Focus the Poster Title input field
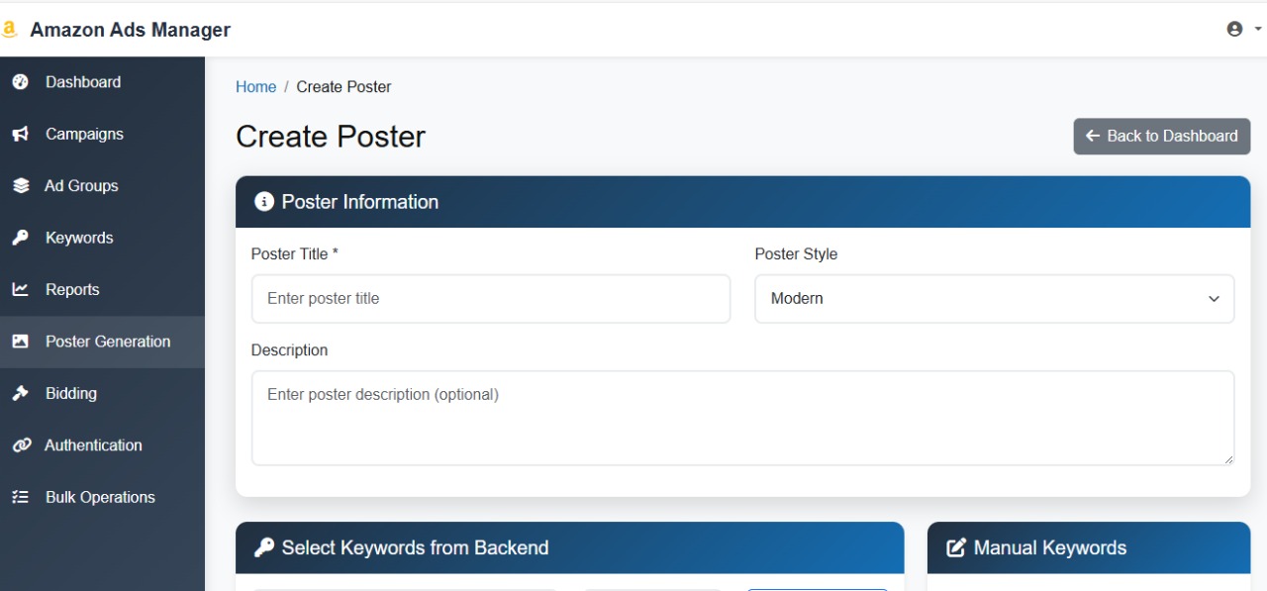Viewport: 1267px width, 591px height. (491, 299)
